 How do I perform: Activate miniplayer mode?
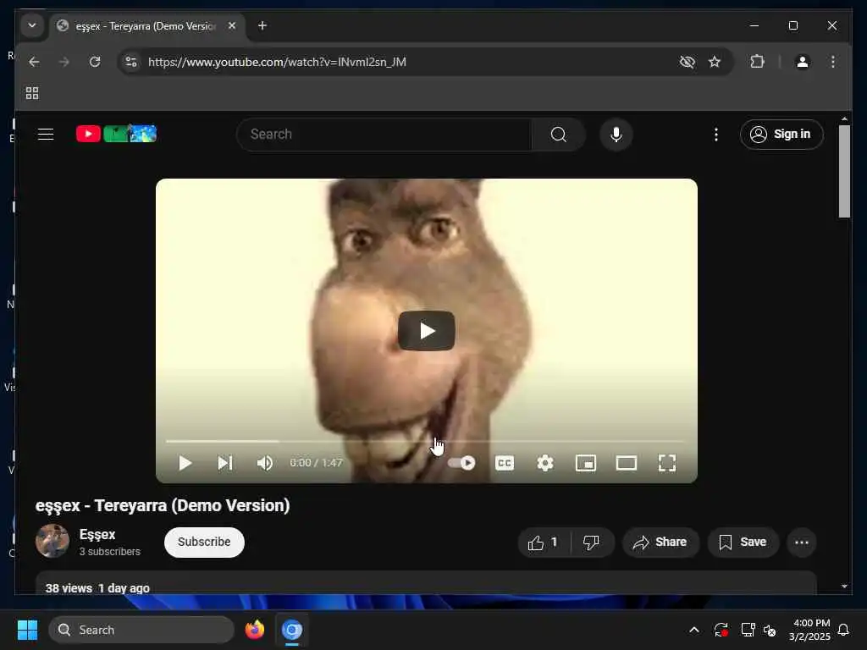tap(586, 463)
